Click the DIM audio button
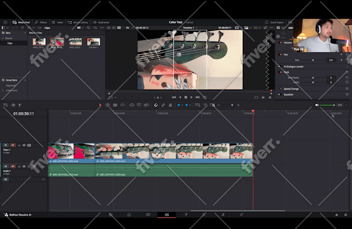This screenshot has height=229, width=352. tap(340, 105)
